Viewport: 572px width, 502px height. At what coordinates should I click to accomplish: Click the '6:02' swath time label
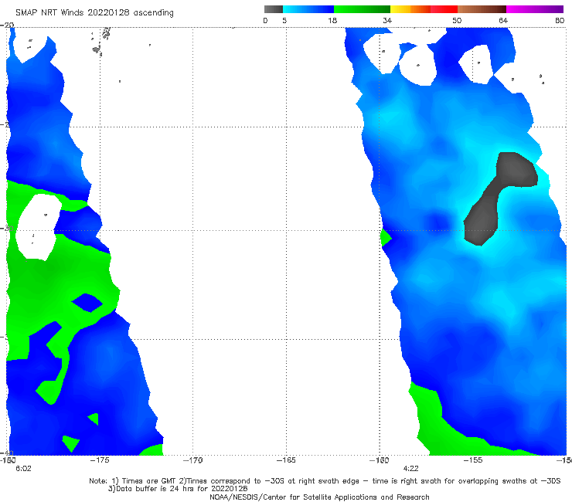click(x=23, y=469)
